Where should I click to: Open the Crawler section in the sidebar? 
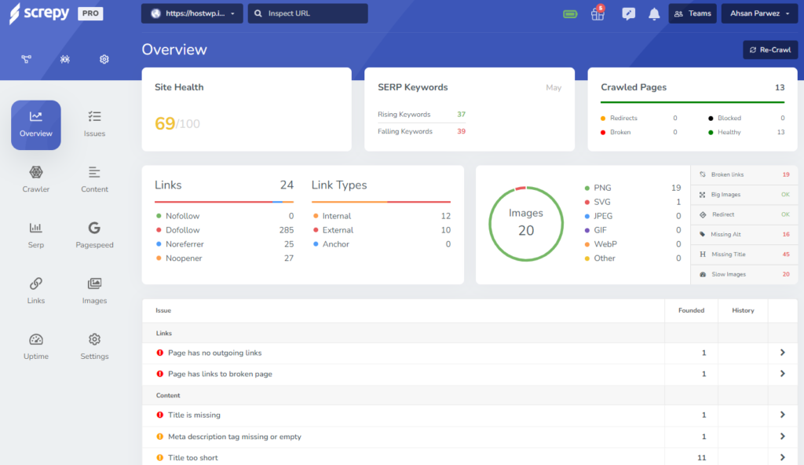click(36, 179)
